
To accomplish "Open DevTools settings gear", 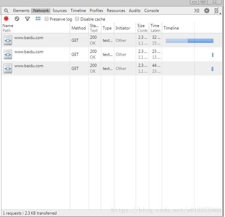I will click(x=207, y=11).
